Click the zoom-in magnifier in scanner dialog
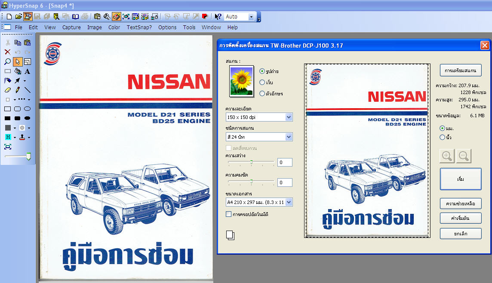 [x=447, y=156]
